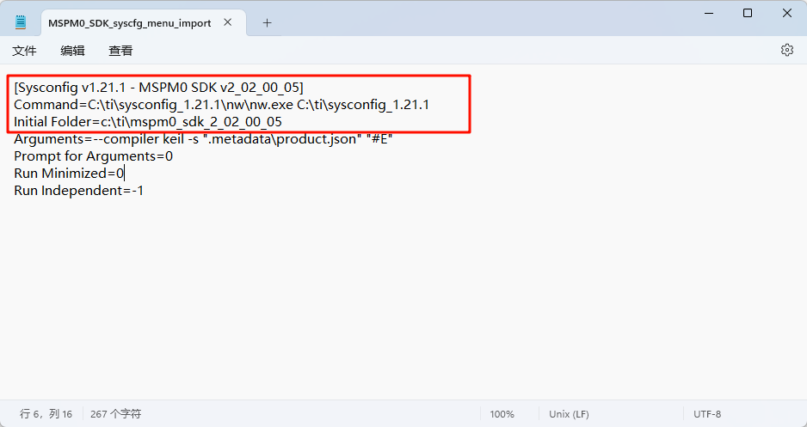Click the Command=C:\ti\sysconfig line
The image size is (807, 427).
[x=221, y=105]
